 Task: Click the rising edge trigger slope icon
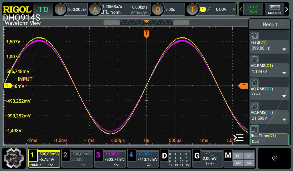pyautogui.click(x=209, y=9)
